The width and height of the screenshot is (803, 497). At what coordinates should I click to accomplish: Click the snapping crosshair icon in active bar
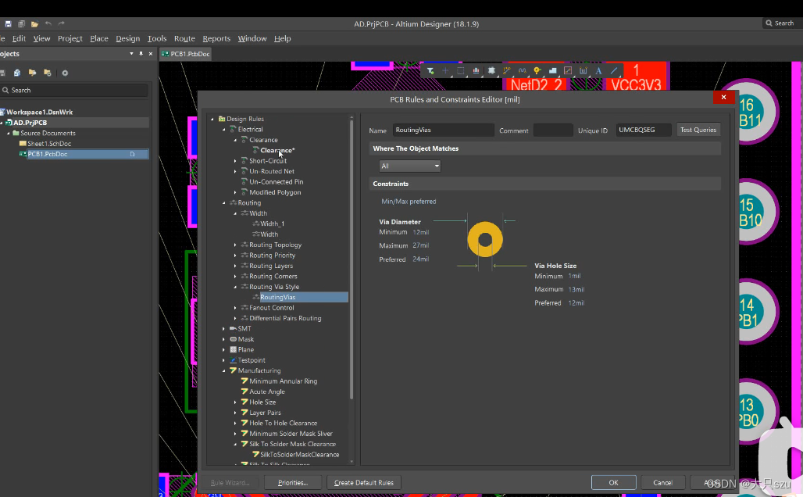click(445, 70)
